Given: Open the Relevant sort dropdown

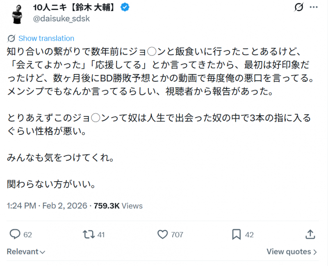Looking at the screenshot, I should click(x=26, y=252).
